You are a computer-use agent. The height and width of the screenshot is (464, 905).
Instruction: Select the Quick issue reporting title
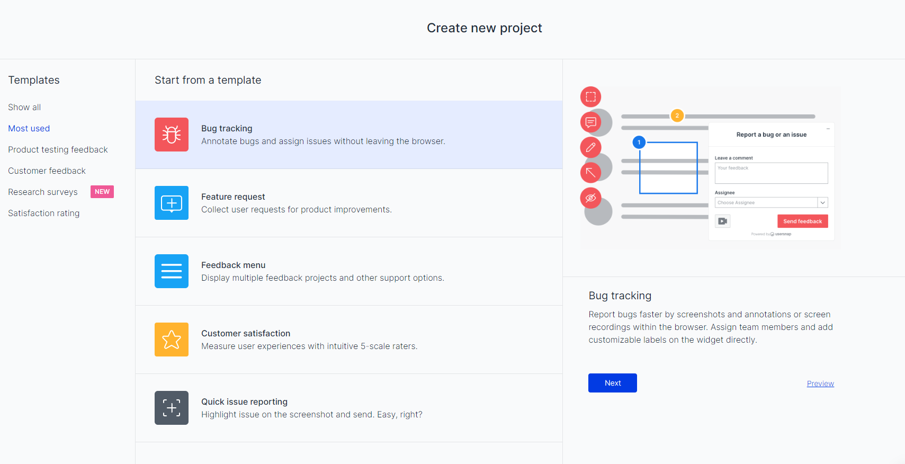coord(244,401)
